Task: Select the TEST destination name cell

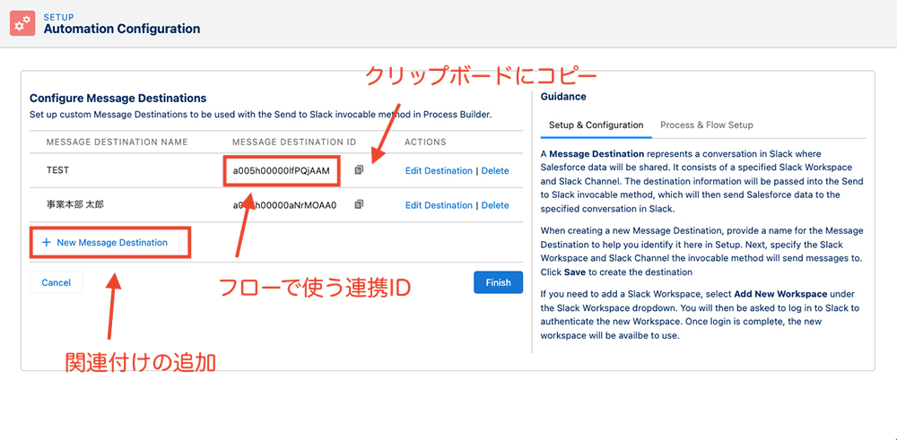Action: coord(57,170)
